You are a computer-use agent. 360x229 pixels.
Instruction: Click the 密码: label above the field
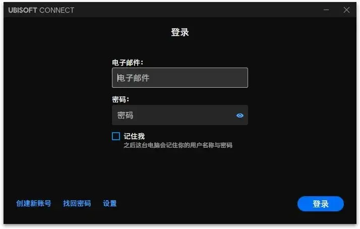[x=121, y=99]
